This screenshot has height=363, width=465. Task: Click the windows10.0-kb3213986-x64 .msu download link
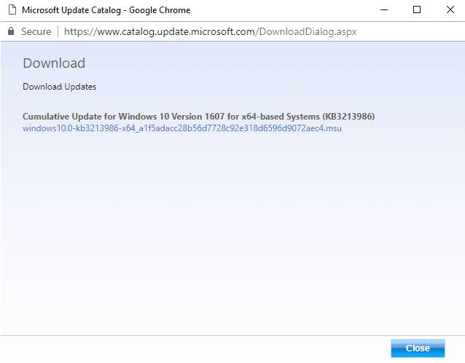[181, 128]
